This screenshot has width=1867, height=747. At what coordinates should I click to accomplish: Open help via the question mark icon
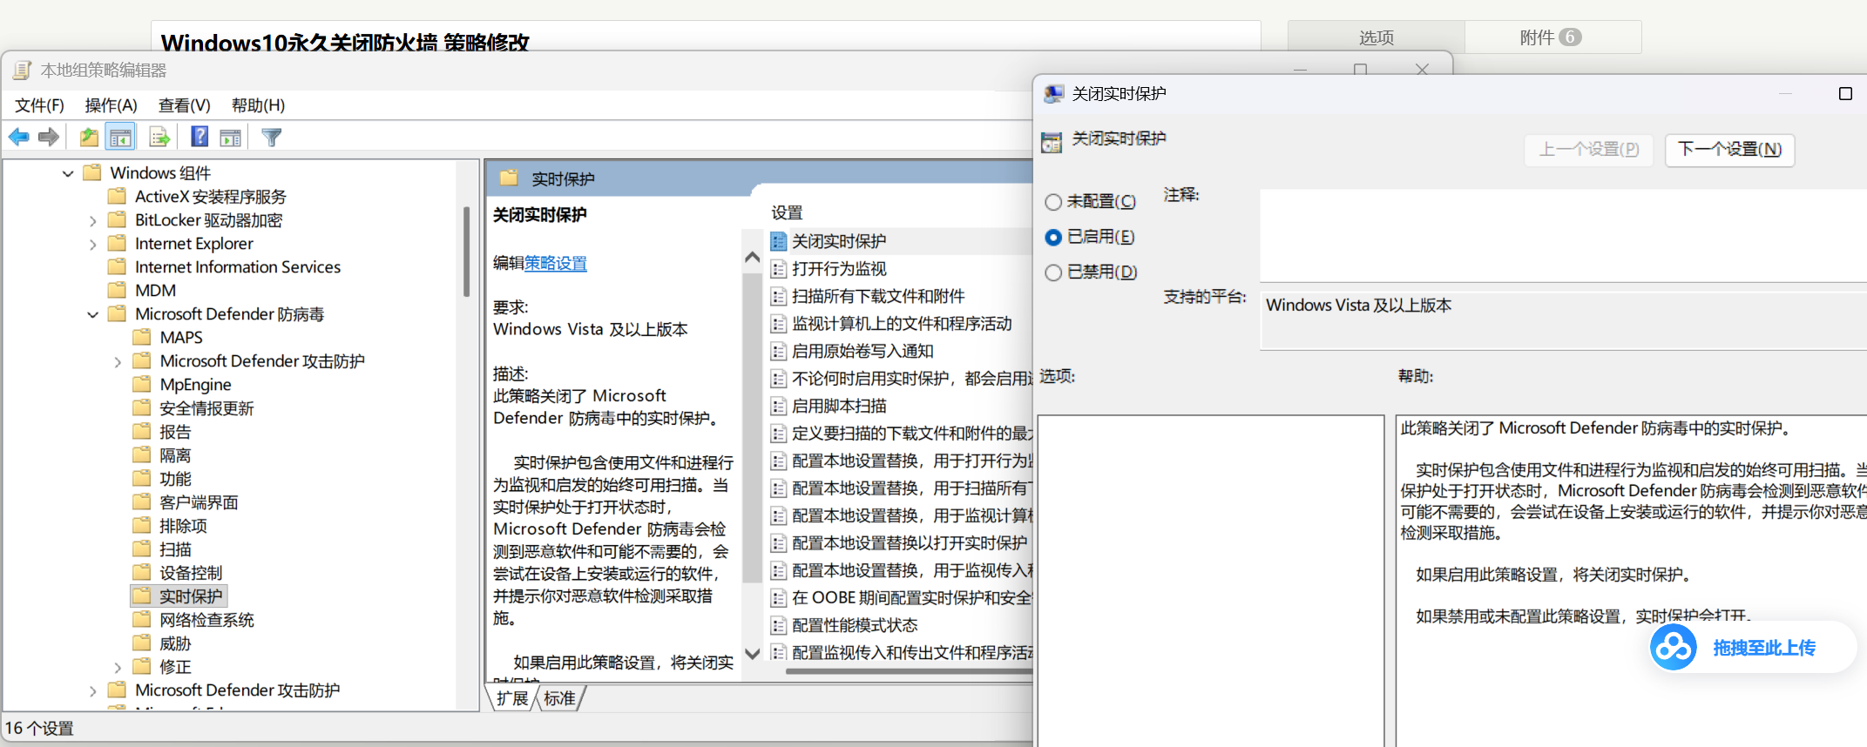point(200,137)
